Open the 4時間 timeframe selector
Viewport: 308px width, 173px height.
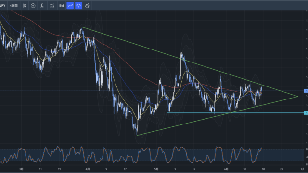pos(14,6)
